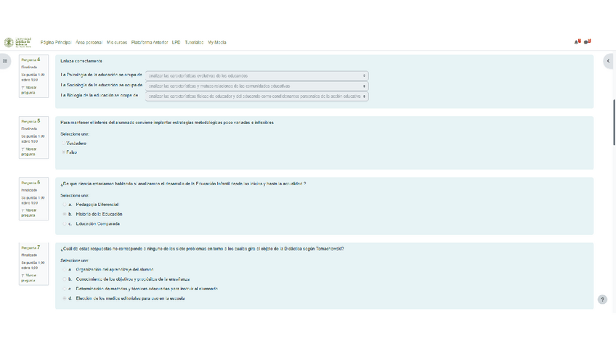Open the notifications bell icon
Screen dimensions: 616x346
pos(577,42)
